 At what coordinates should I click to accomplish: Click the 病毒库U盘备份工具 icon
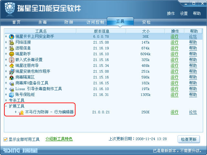click(12, 83)
